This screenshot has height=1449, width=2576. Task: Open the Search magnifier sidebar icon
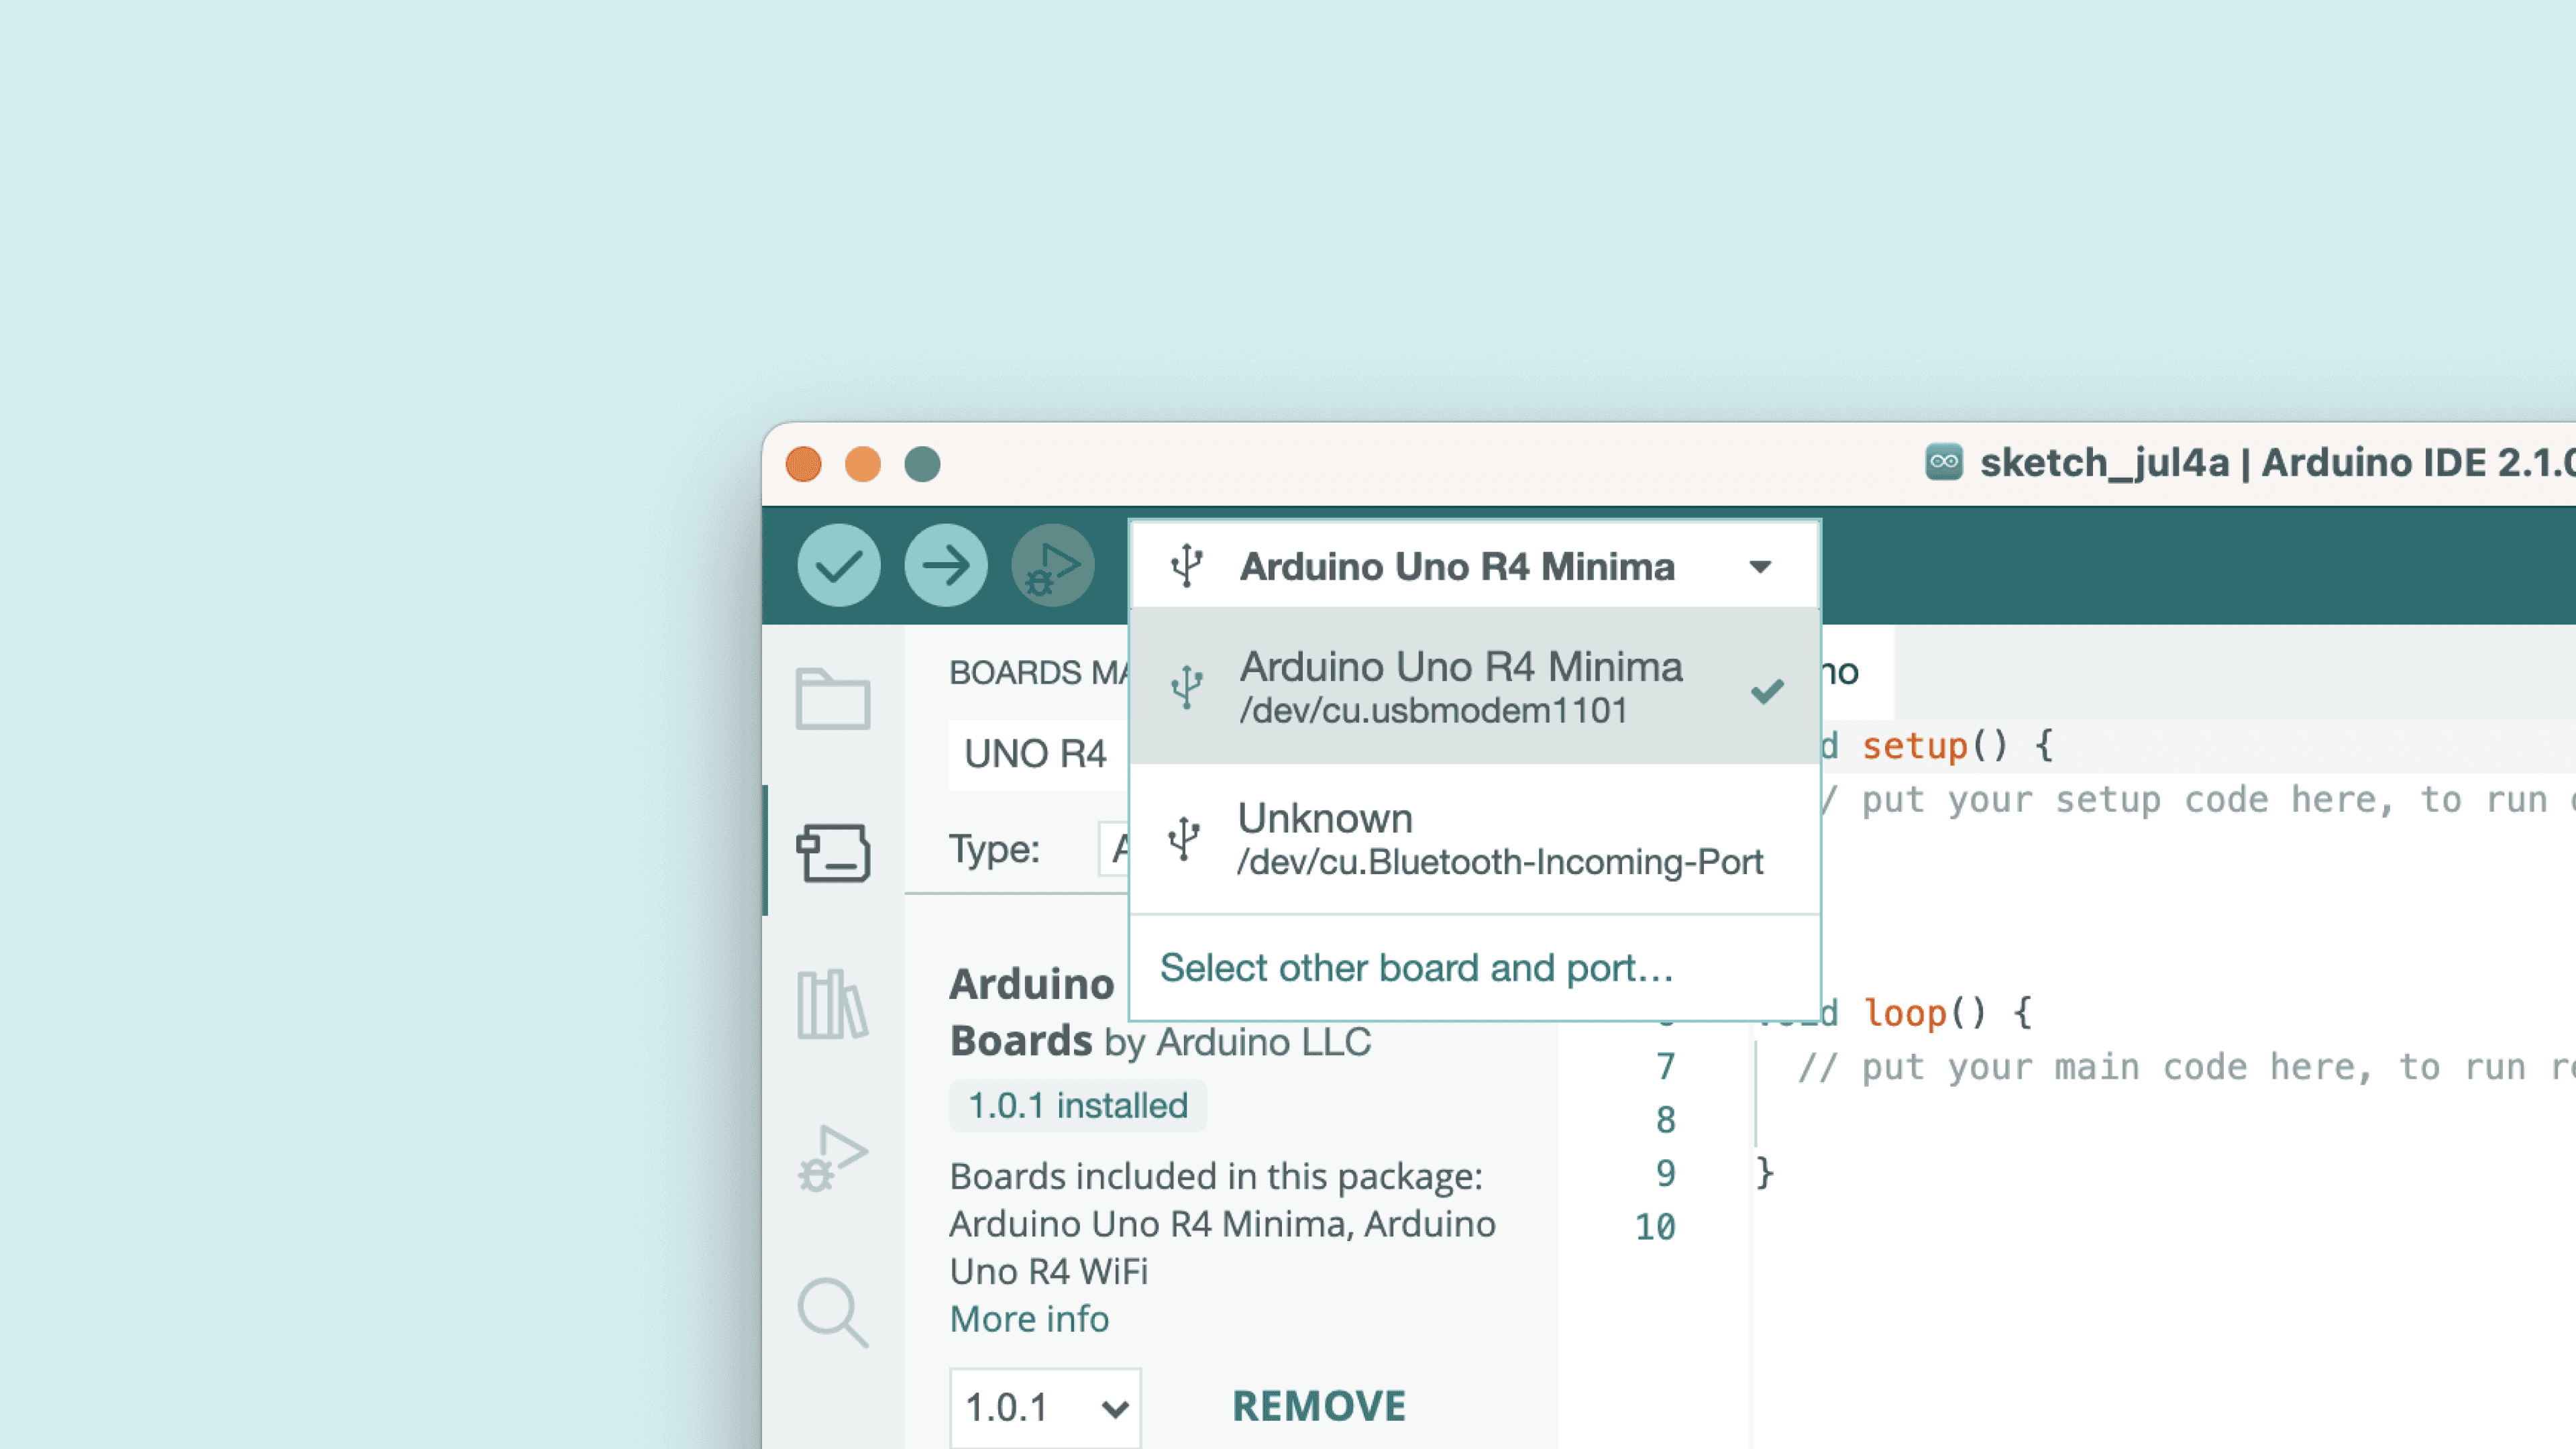832,1312
